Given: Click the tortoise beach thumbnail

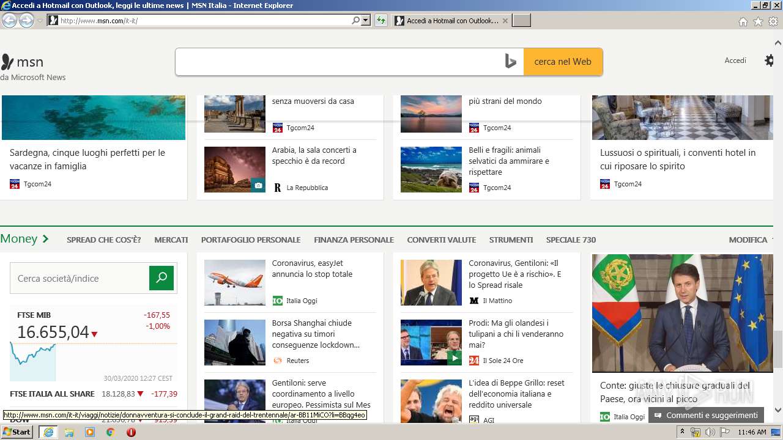Looking at the screenshot, I should pyautogui.click(x=431, y=169).
